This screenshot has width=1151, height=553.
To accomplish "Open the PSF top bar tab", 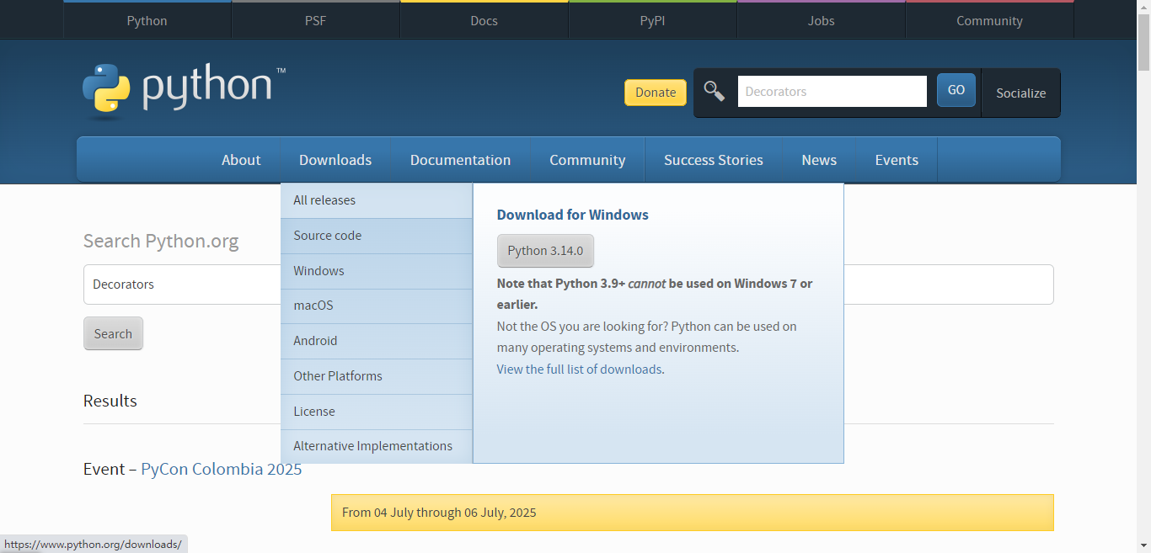I will (x=315, y=20).
